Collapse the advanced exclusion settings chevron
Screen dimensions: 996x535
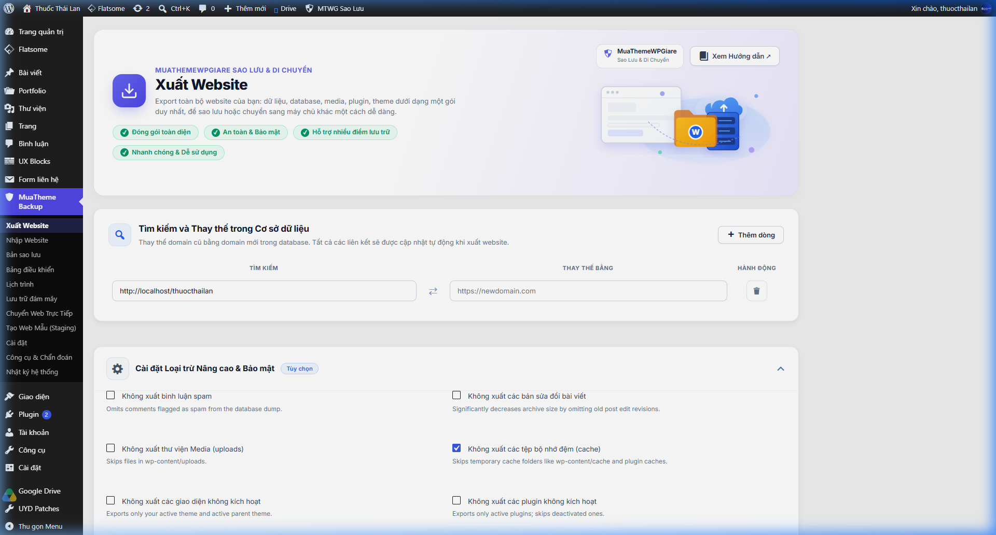click(x=781, y=369)
